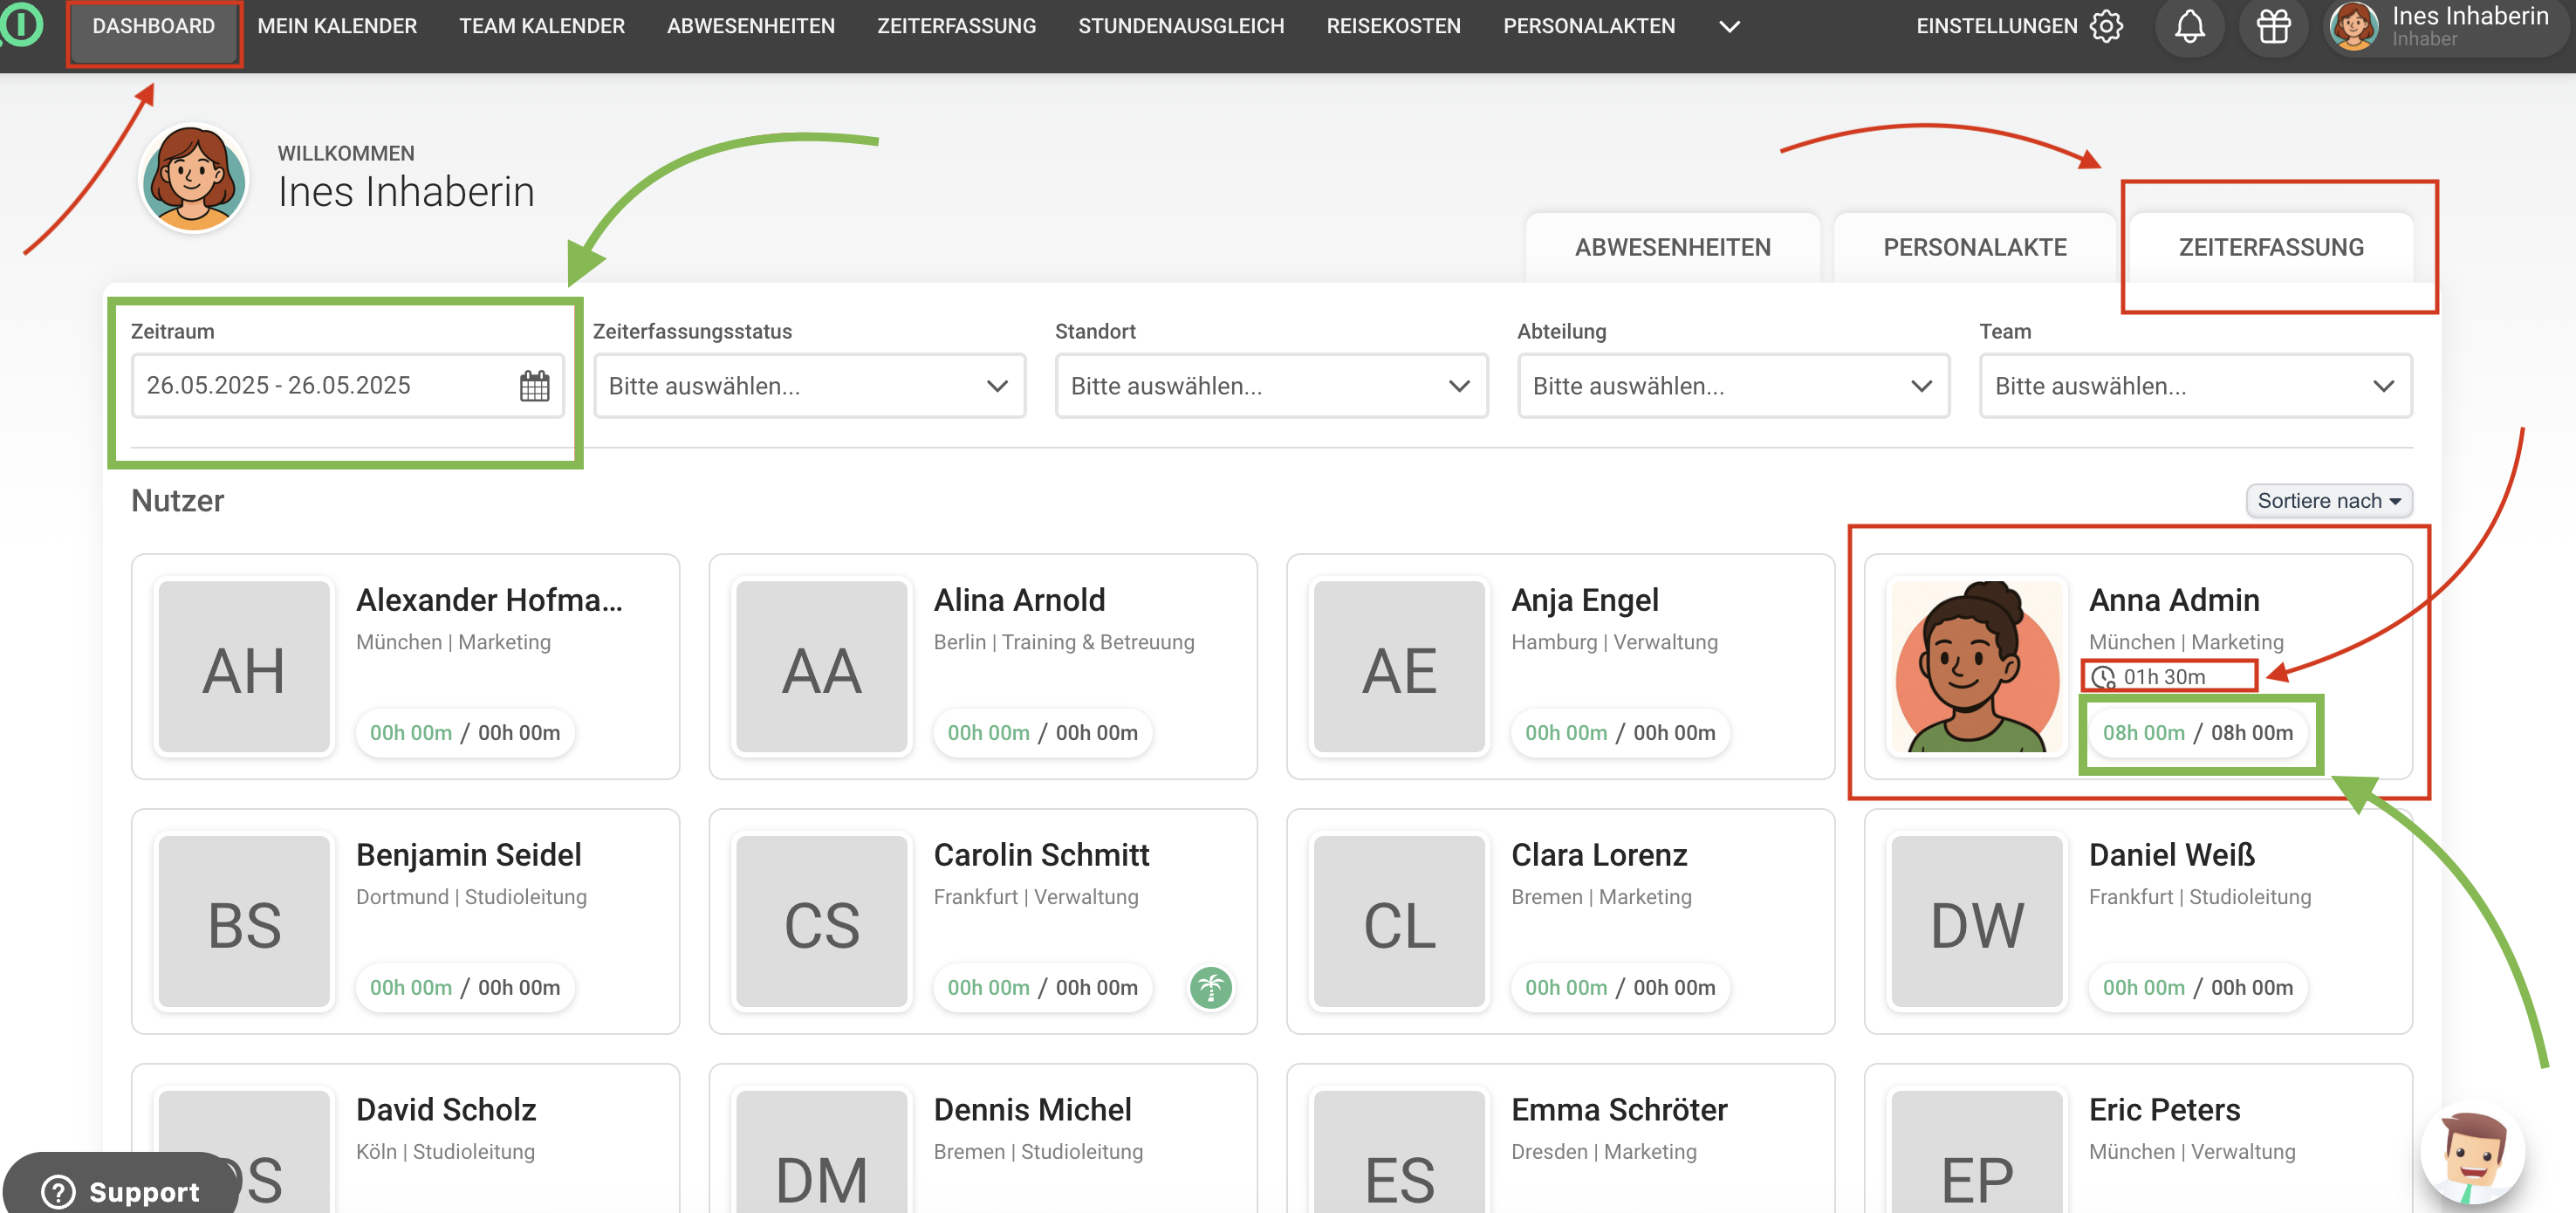This screenshot has height=1213, width=2576.
Task: Open Personalakten in the navigation
Action: coord(1589,26)
